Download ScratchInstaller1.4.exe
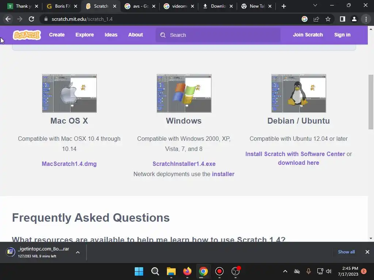This screenshot has width=374, height=280. coord(184,164)
